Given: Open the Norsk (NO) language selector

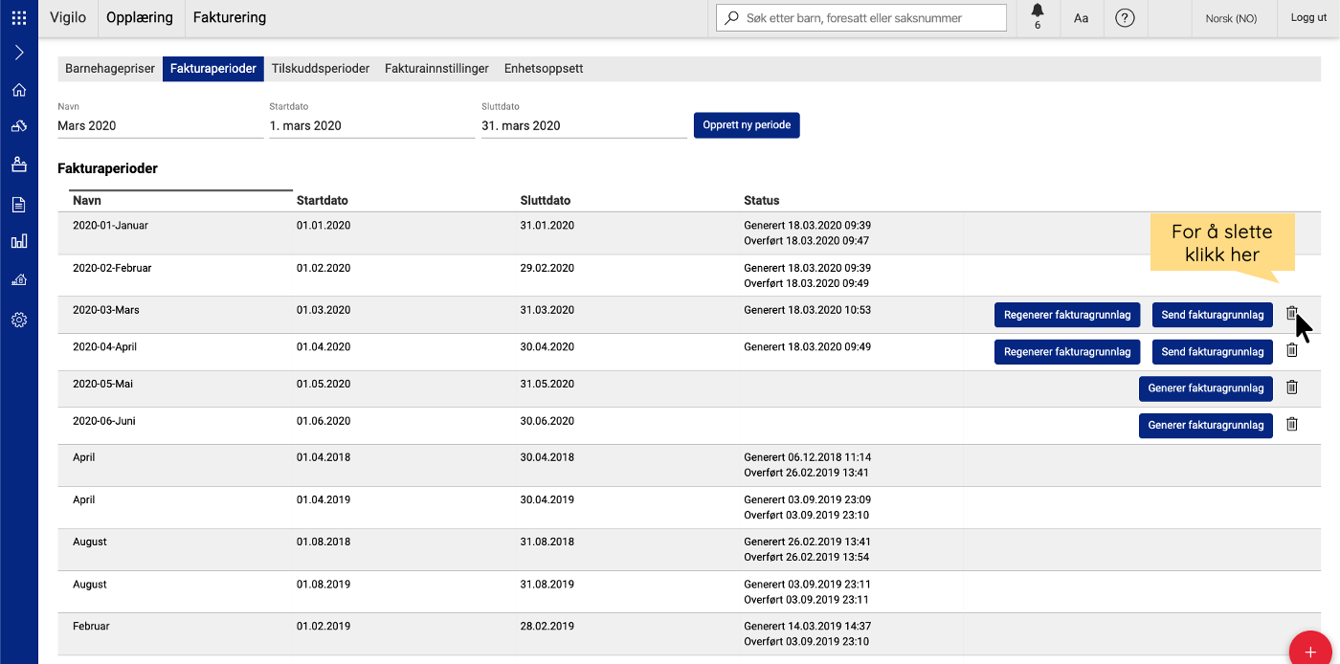Looking at the screenshot, I should tap(1231, 18).
